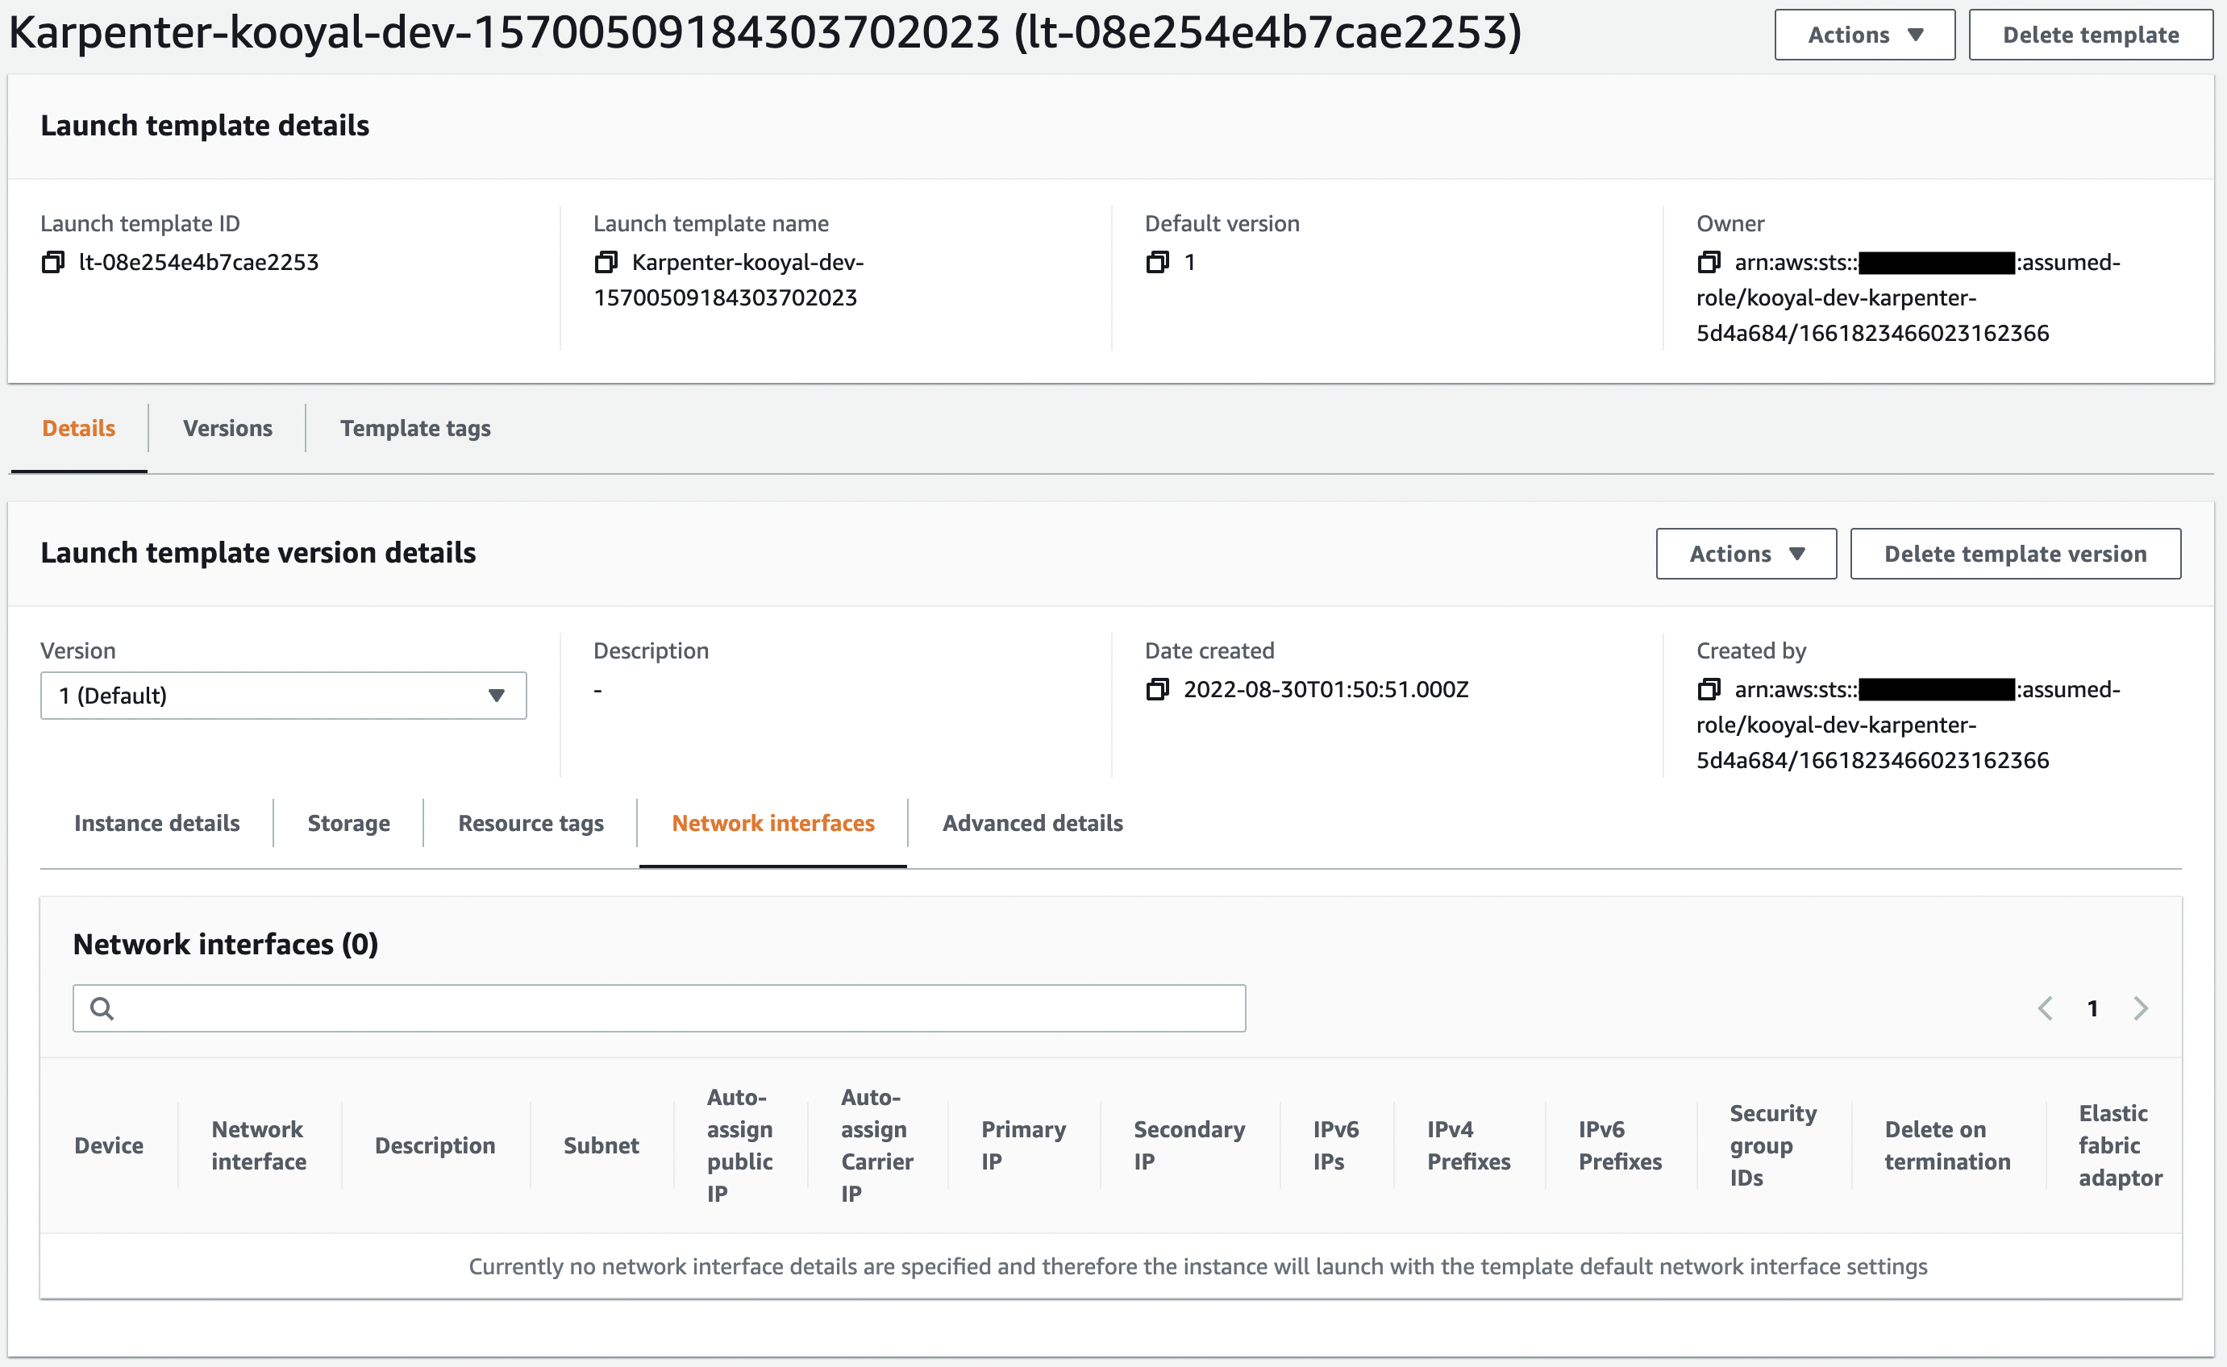
Task: Select page 1 in pagination
Action: pos(2093,1008)
